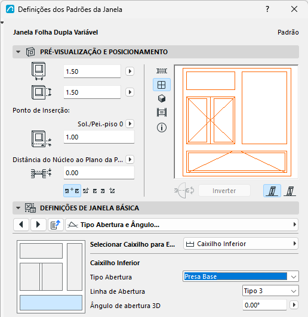The width and height of the screenshot is (308, 317).
Task: Click the window height dimension icon
Action: pos(41,92)
